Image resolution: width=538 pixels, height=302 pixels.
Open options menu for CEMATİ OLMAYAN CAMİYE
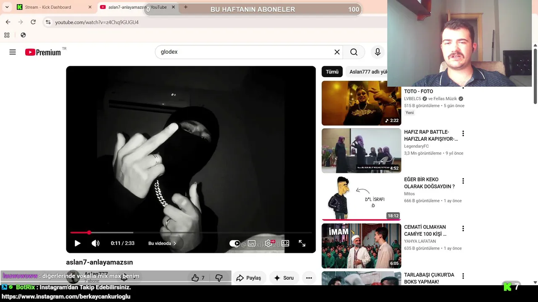click(463, 229)
